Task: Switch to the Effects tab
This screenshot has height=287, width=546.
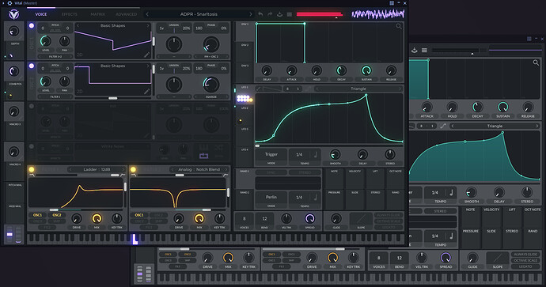Action: [70, 14]
